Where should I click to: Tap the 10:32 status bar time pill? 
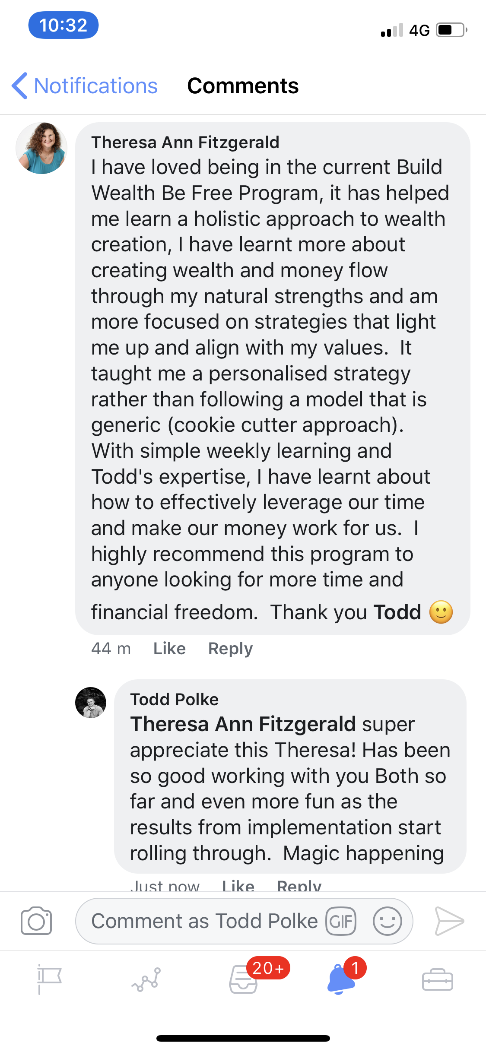point(64,25)
